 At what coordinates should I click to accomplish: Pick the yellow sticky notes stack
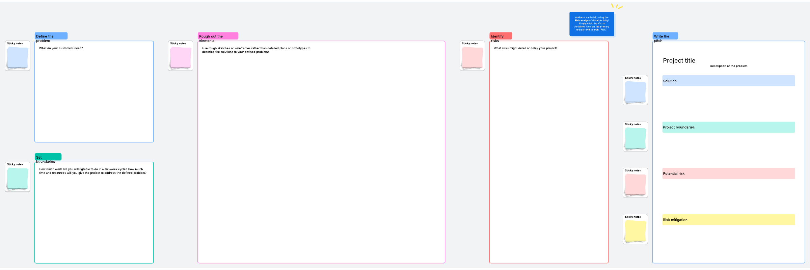[635, 231]
